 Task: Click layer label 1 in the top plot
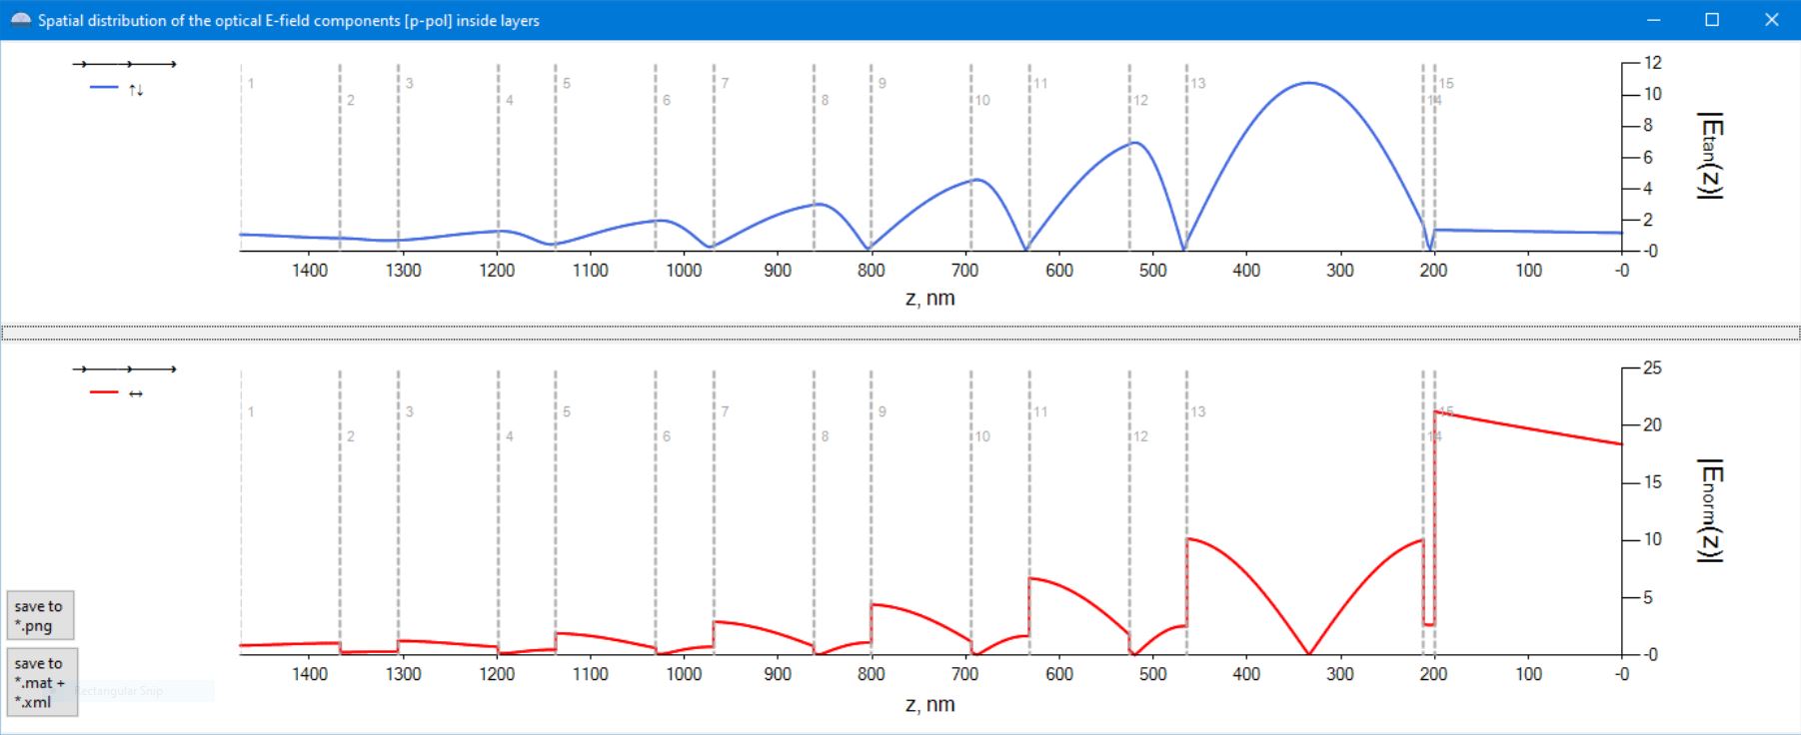(x=251, y=83)
